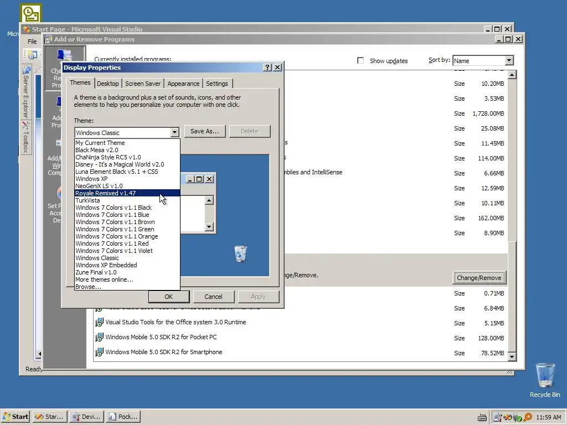Click the Save As... button
567x425 pixels.
[x=205, y=131]
